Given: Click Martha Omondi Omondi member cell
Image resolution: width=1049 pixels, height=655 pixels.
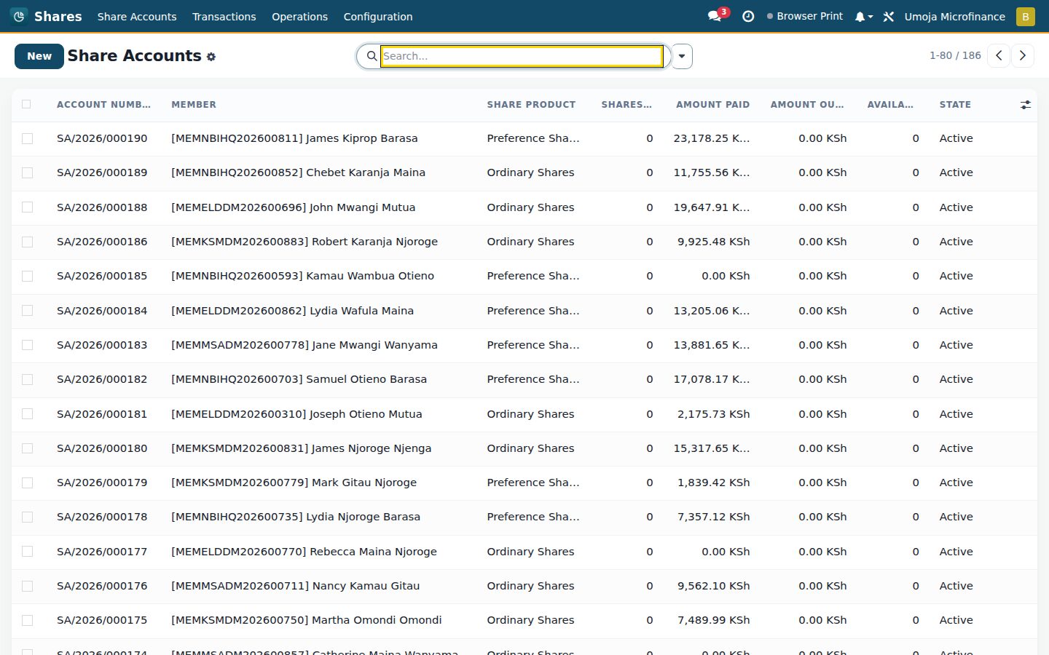Looking at the screenshot, I should pyautogui.click(x=307, y=620).
